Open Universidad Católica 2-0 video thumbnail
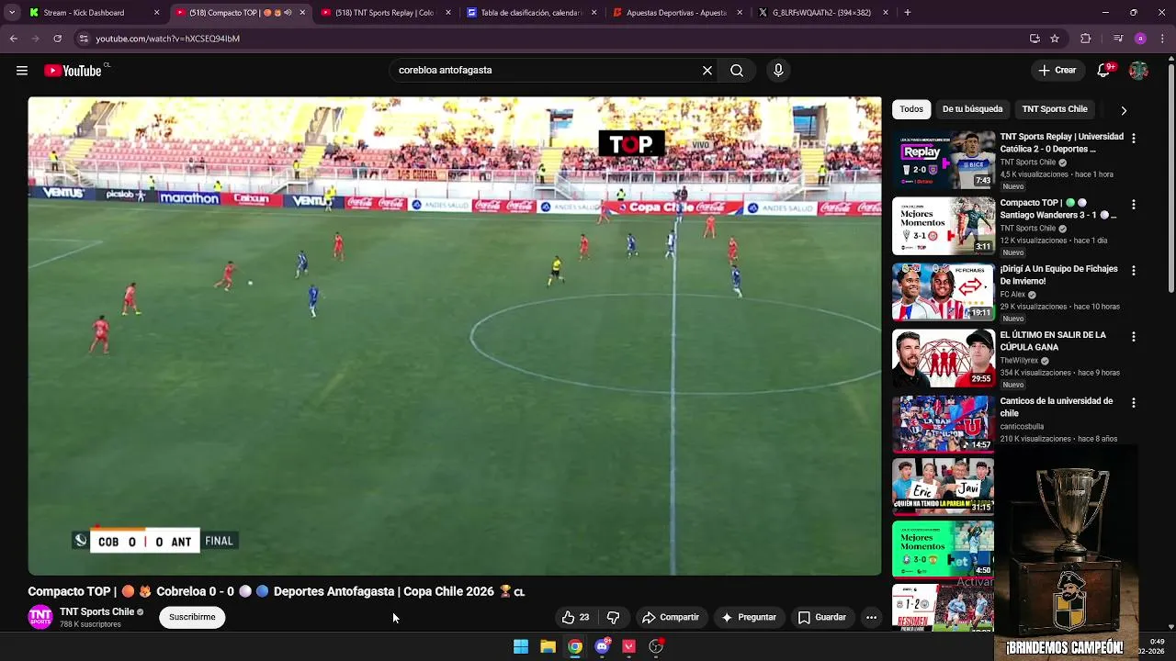Screen dimensions: 1176x661 coord(944,160)
